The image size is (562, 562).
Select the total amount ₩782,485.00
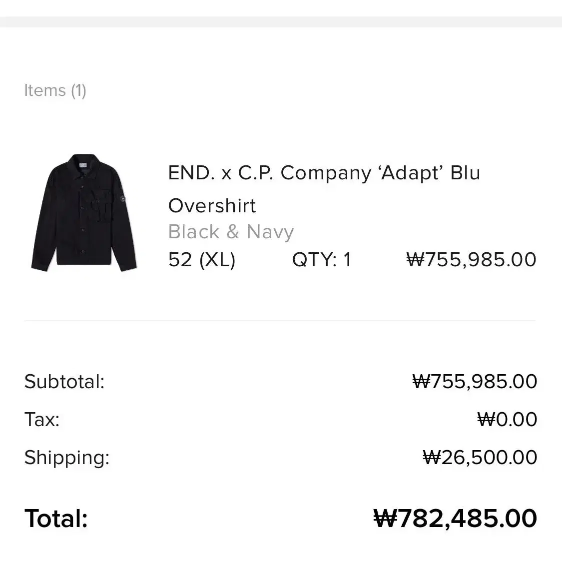click(x=455, y=518)
